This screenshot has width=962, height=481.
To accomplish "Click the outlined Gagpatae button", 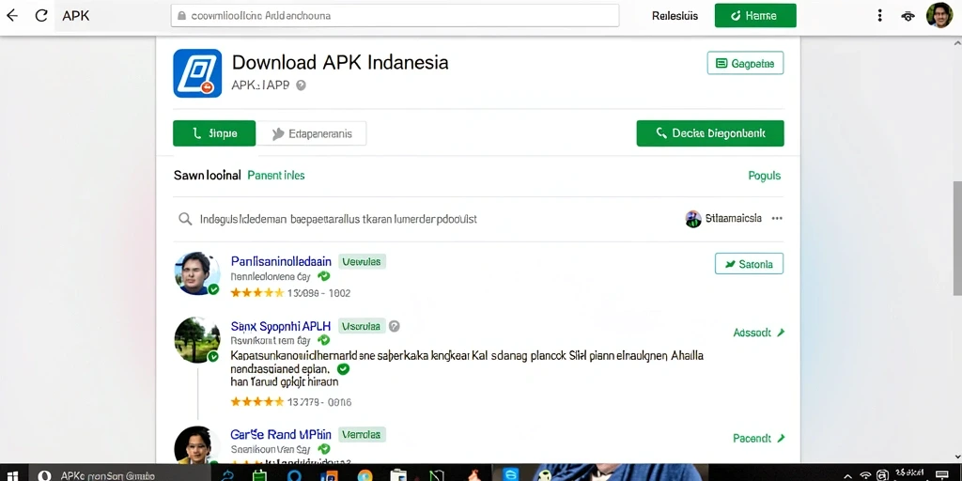I will coord(745,63).
